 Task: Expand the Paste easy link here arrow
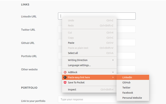click(x=113, y=77)
